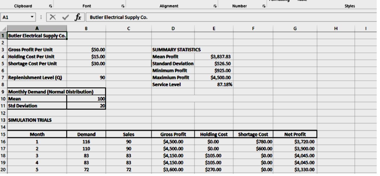Select the $50.00 gross profit value

pos(86,50)
